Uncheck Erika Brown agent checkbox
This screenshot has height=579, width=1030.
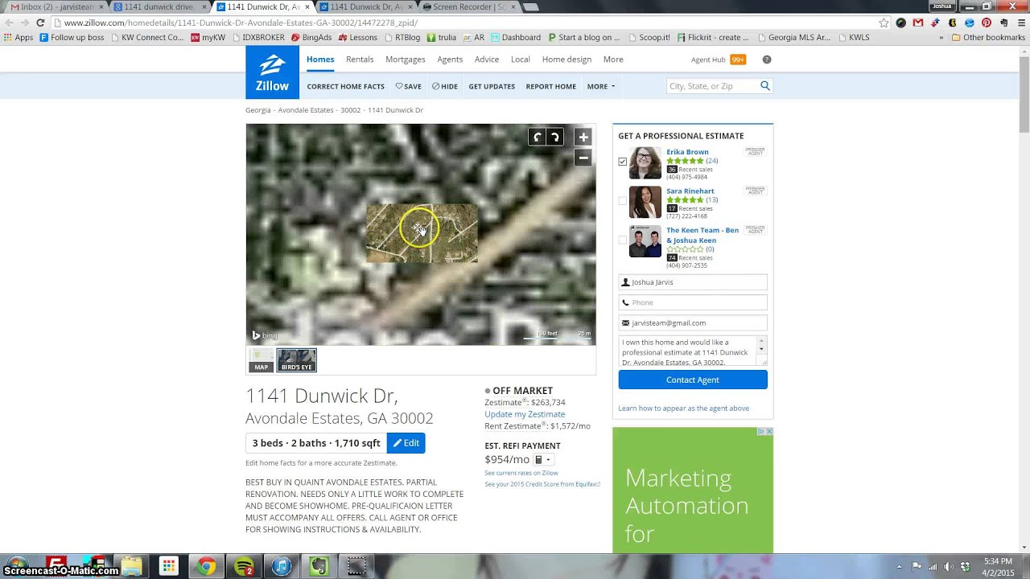pos(622,162)
